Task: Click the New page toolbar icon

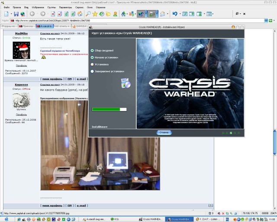Action: pos(6,14)
